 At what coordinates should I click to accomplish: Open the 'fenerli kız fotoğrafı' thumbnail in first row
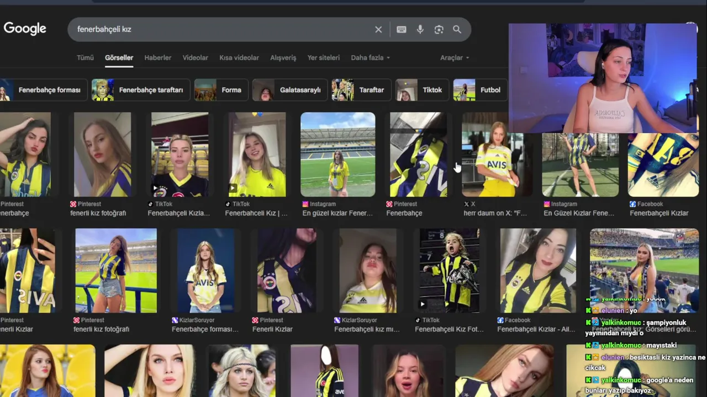102,154
